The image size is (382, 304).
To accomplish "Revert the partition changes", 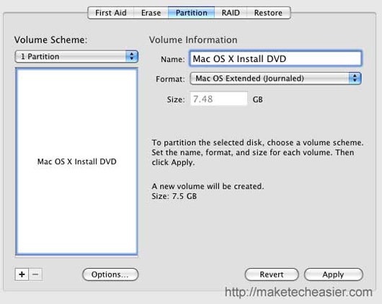I will (x=272, y=274).
